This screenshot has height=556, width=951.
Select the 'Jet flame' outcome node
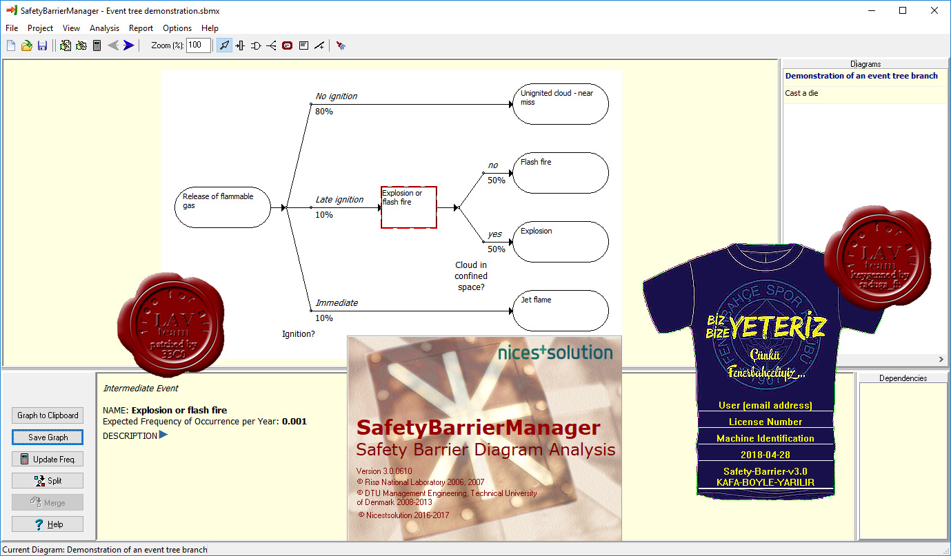tap(561, 311)
